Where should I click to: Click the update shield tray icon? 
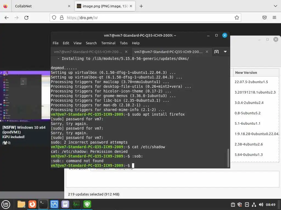[x=240, y=205]
